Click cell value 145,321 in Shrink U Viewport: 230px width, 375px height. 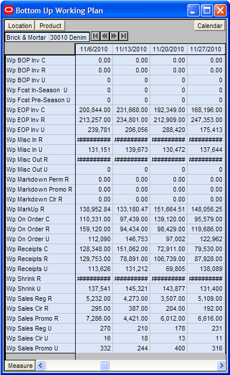131,289
